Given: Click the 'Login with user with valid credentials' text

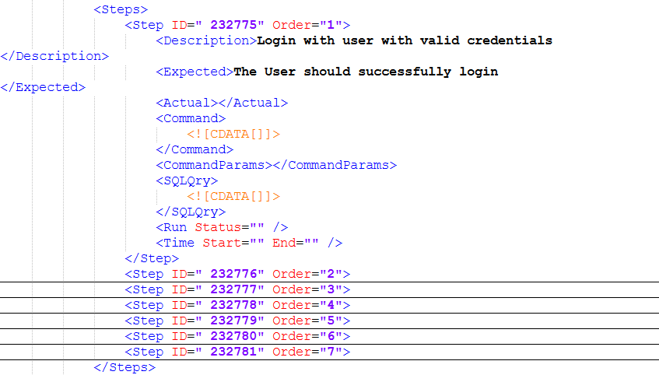Looking at the screenshot, I should 405,40.
